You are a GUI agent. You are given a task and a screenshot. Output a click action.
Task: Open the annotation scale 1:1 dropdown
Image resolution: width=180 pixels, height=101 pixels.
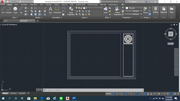155,94
